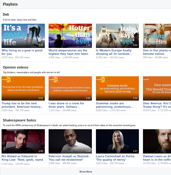171x175 pixels.
Task: Open the Opinion videos playlist heading
Action: (16, 67)
